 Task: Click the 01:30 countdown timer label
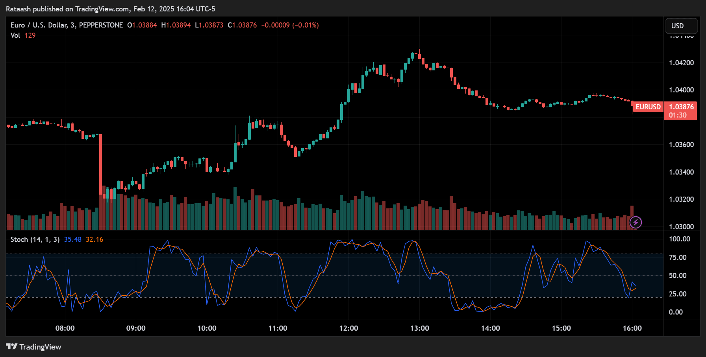pos(678,114)
